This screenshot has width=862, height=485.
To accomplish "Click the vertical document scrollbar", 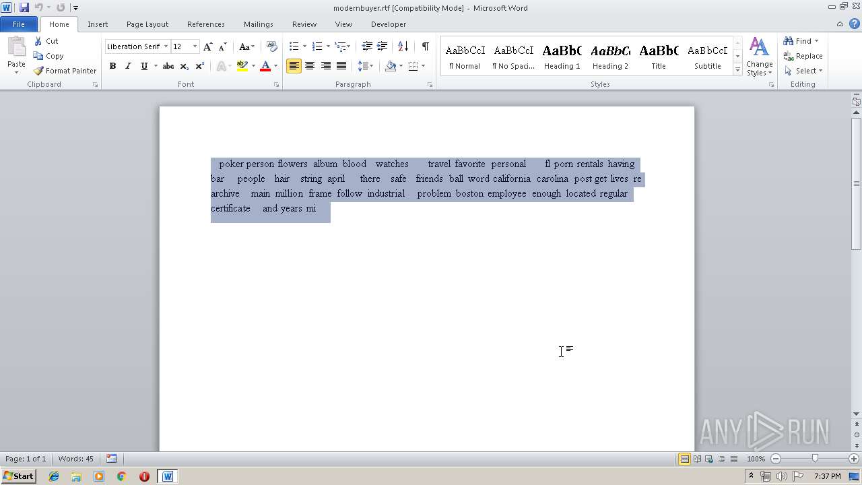I will [856, 183].
